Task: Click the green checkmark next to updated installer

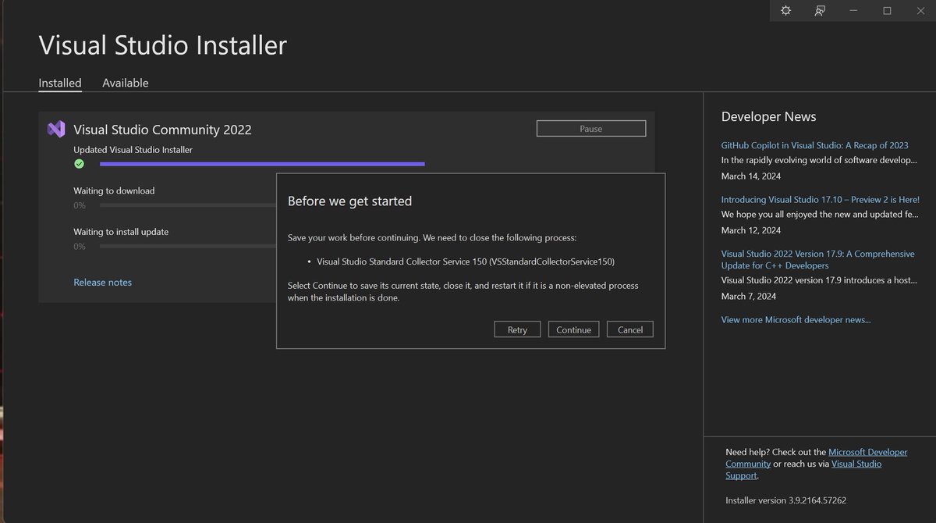Action: (79, 164)
